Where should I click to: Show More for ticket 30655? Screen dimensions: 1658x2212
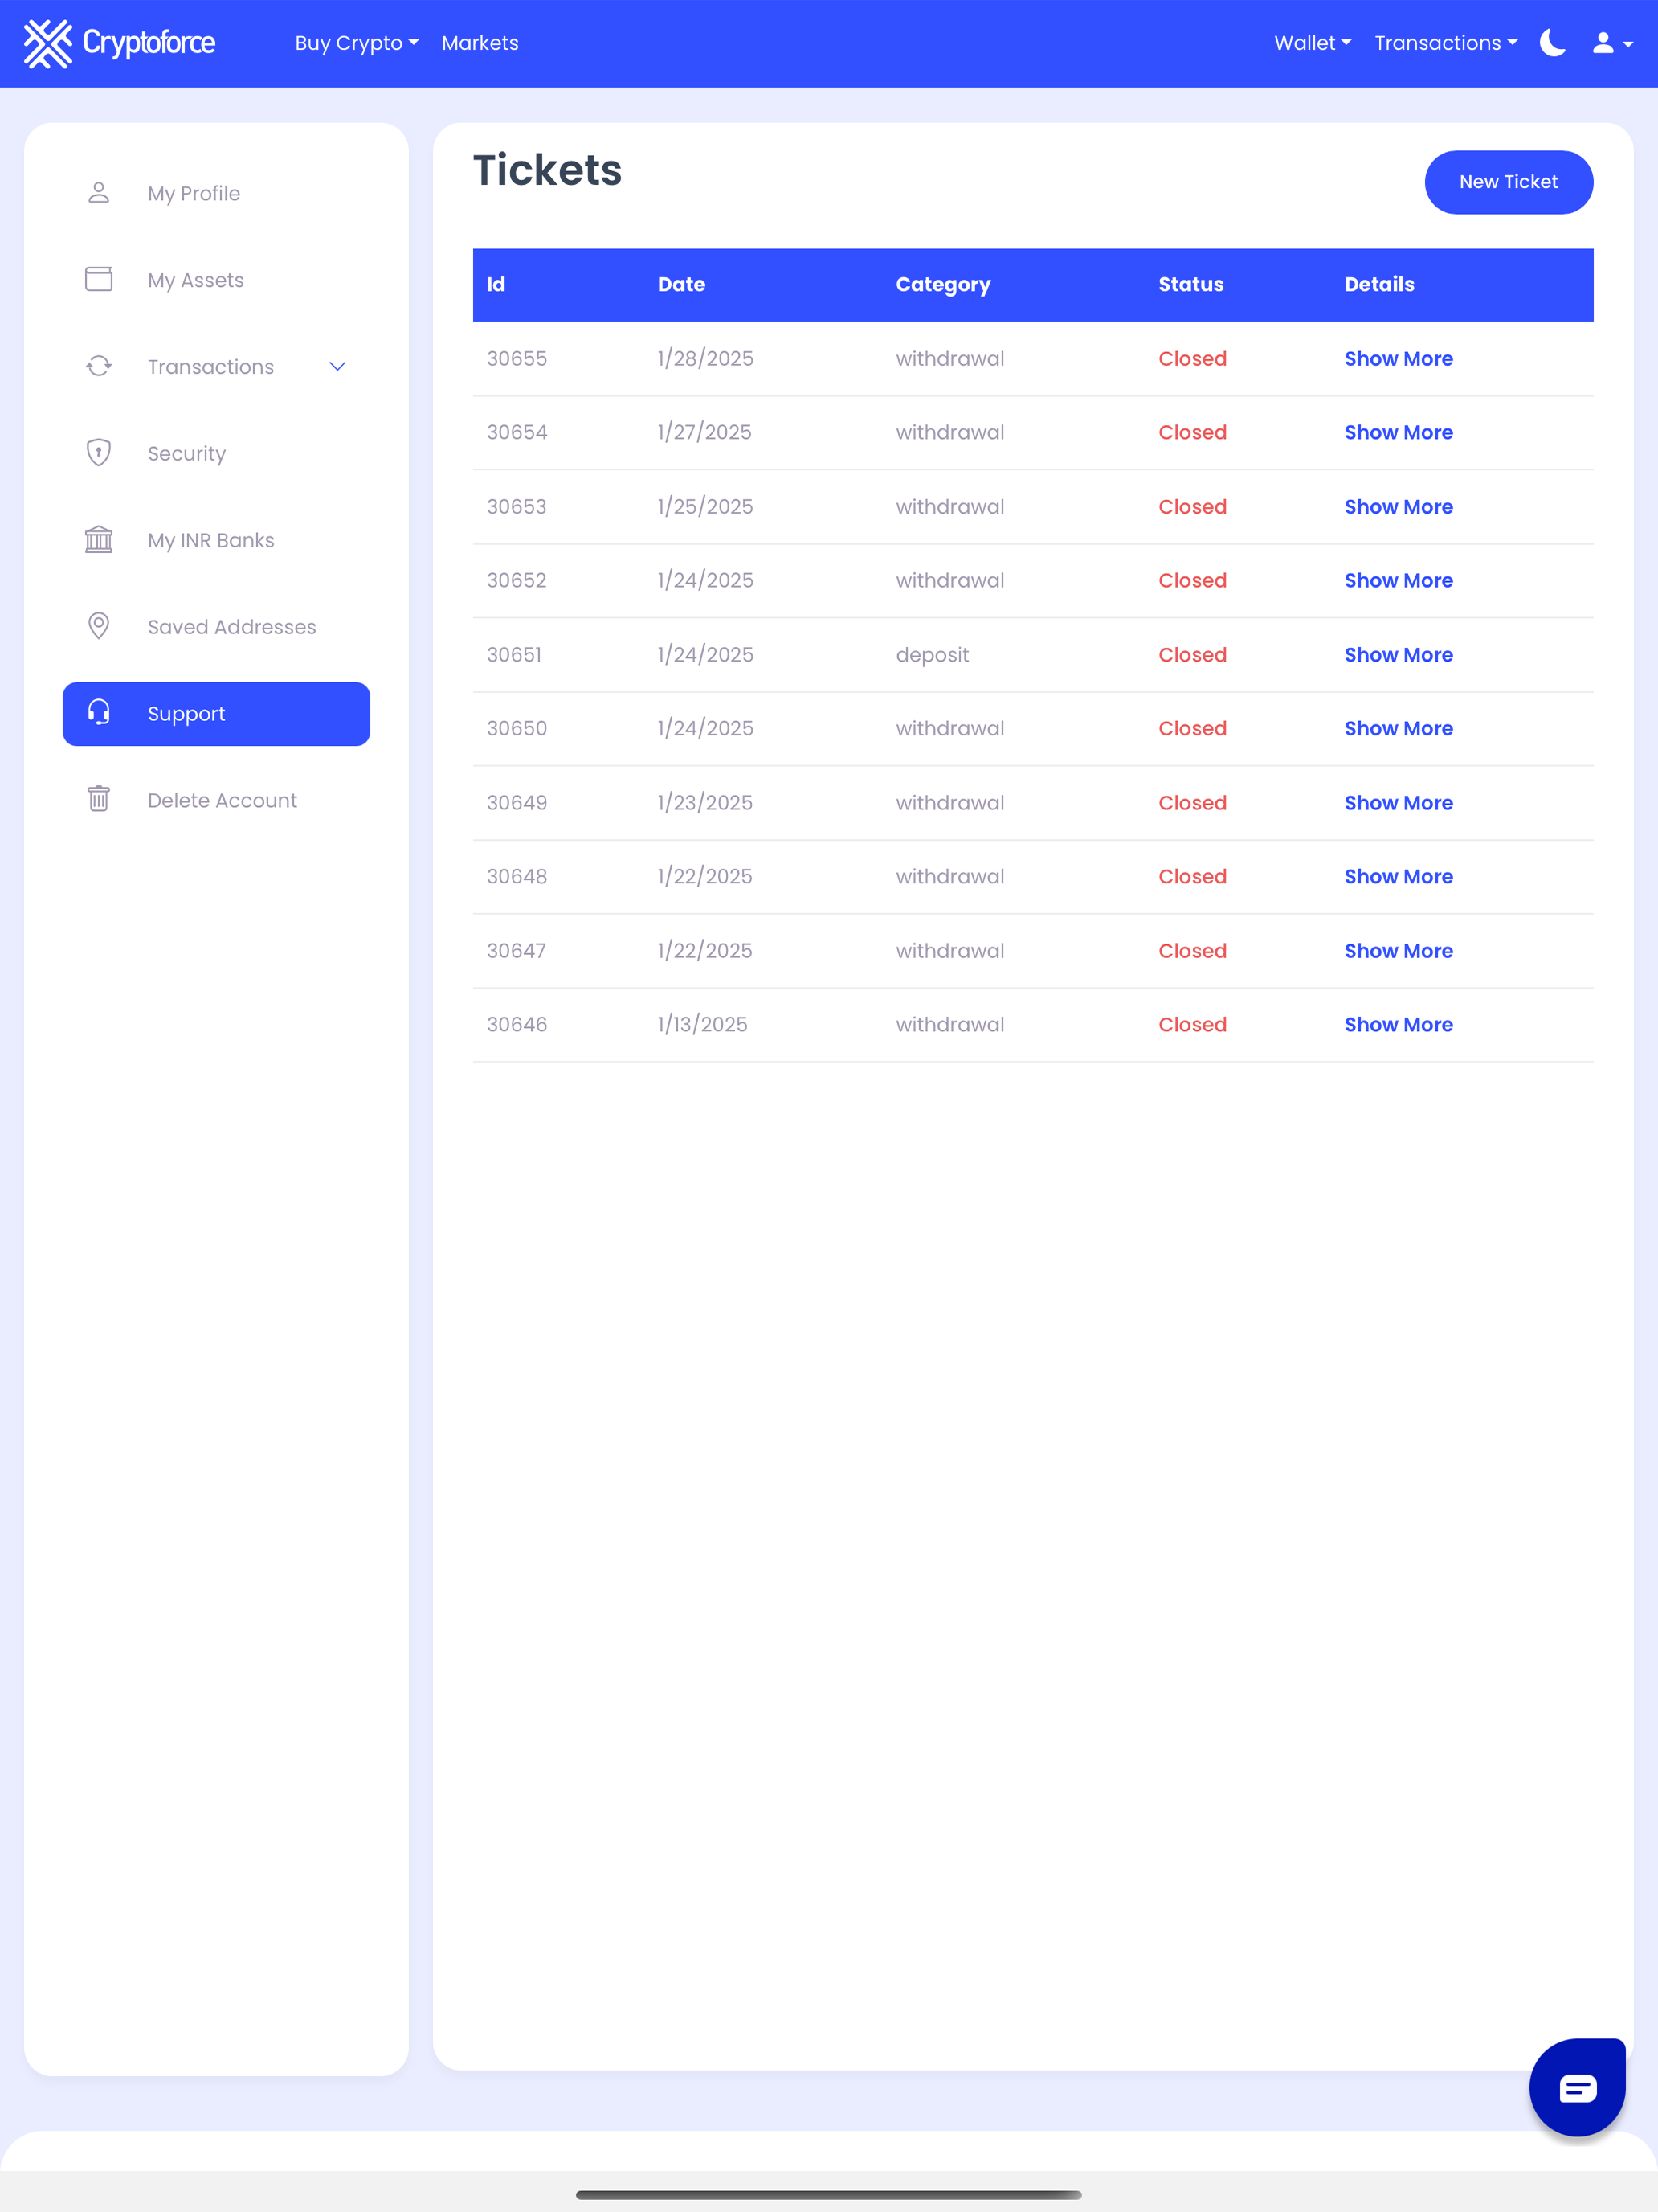[1399, 359]
